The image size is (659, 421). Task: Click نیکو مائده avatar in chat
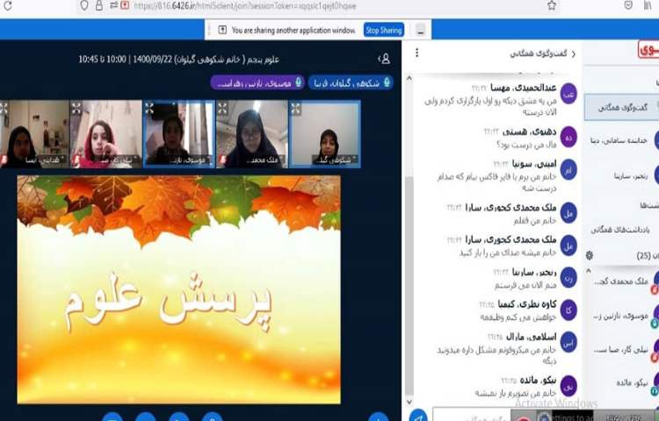tap(568, 386)
